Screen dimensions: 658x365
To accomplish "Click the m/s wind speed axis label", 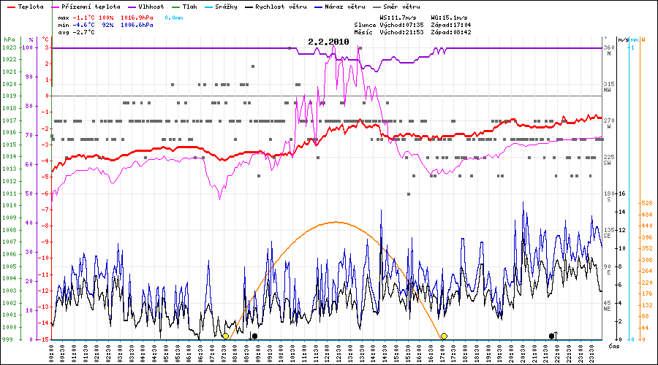I will pos(622,39).
